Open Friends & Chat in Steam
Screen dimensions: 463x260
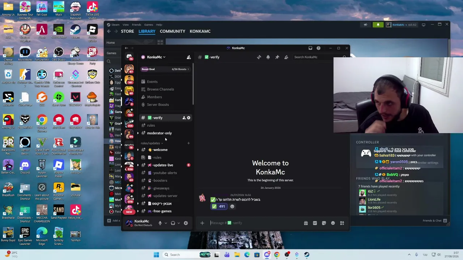click(x=435, y=221)
